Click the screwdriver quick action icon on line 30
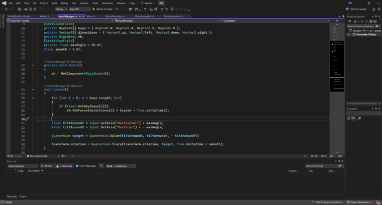382x205 pixels. [27, 119]
